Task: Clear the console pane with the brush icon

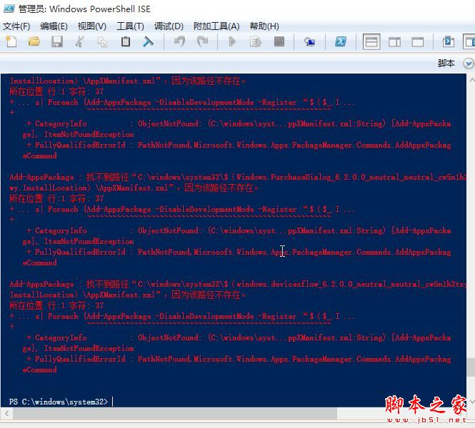Action: (x=148, y=41)
